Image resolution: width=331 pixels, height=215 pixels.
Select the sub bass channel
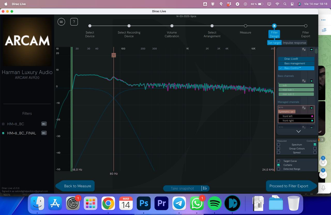(x=296, y=85)
